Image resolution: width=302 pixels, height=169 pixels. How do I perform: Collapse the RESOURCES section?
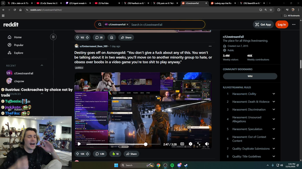[42, 94]
